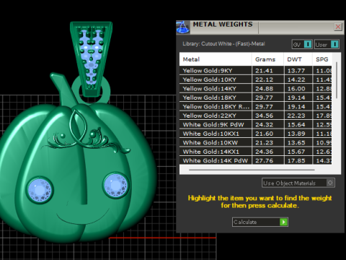This screenshot has width=346, height=260.
Task: Click the Metal Weights scale icon
Action: click(x=183, y=27)
